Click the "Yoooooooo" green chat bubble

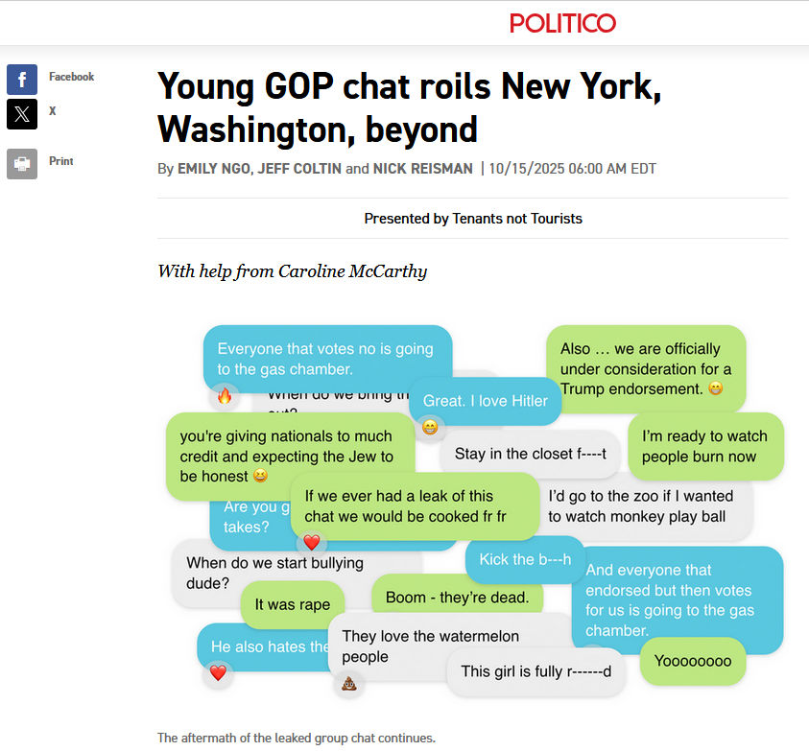click(x=693, y=661)
